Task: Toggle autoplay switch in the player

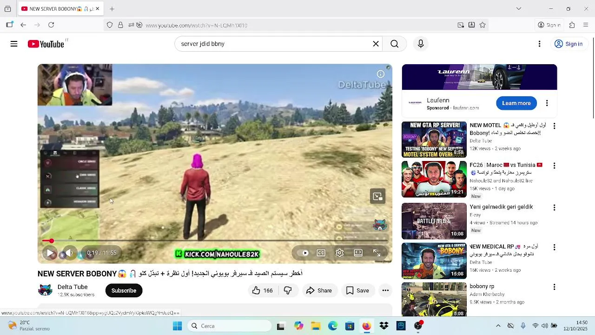Action: pyautogui.click(x=304, y=253)
